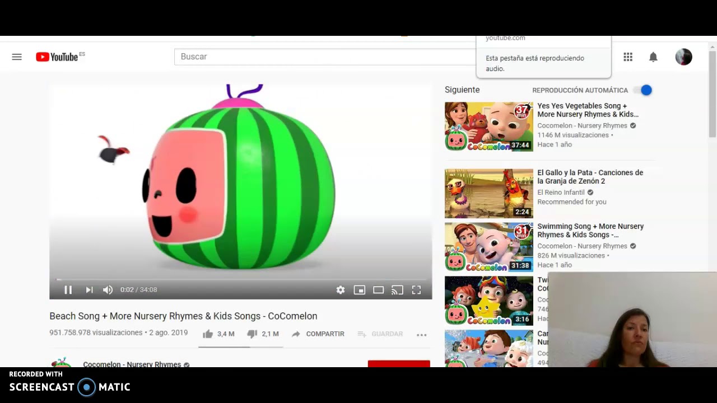Click the 951.758.978 visualizaciones view count
The width and height of the screenshot is (717, 403).
[96, 332]
